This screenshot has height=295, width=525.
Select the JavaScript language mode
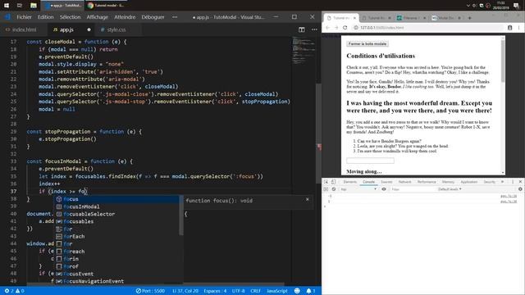277,291
